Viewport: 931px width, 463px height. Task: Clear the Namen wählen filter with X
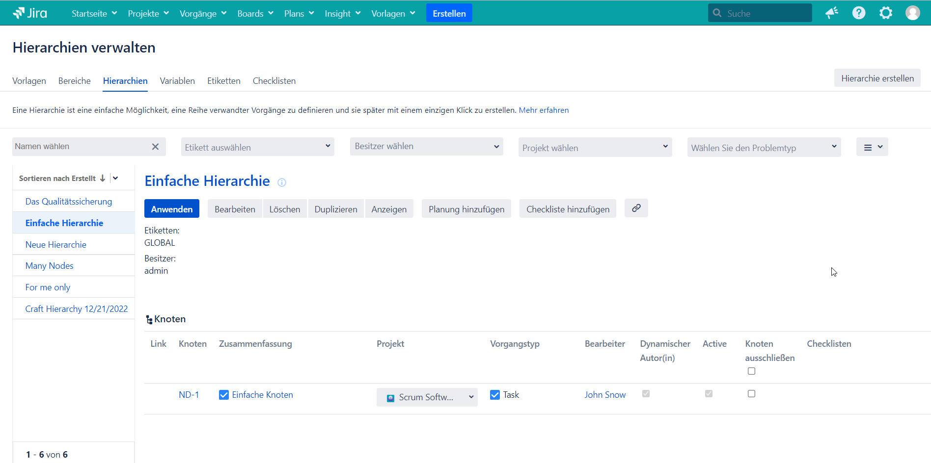(x=155, y=147)
